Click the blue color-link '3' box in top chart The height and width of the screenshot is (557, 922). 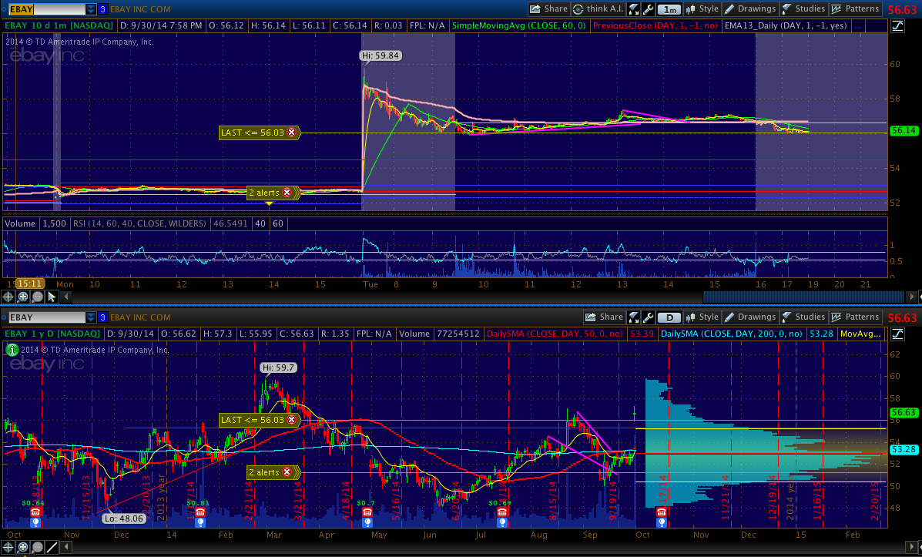click(x=102, y=9)
